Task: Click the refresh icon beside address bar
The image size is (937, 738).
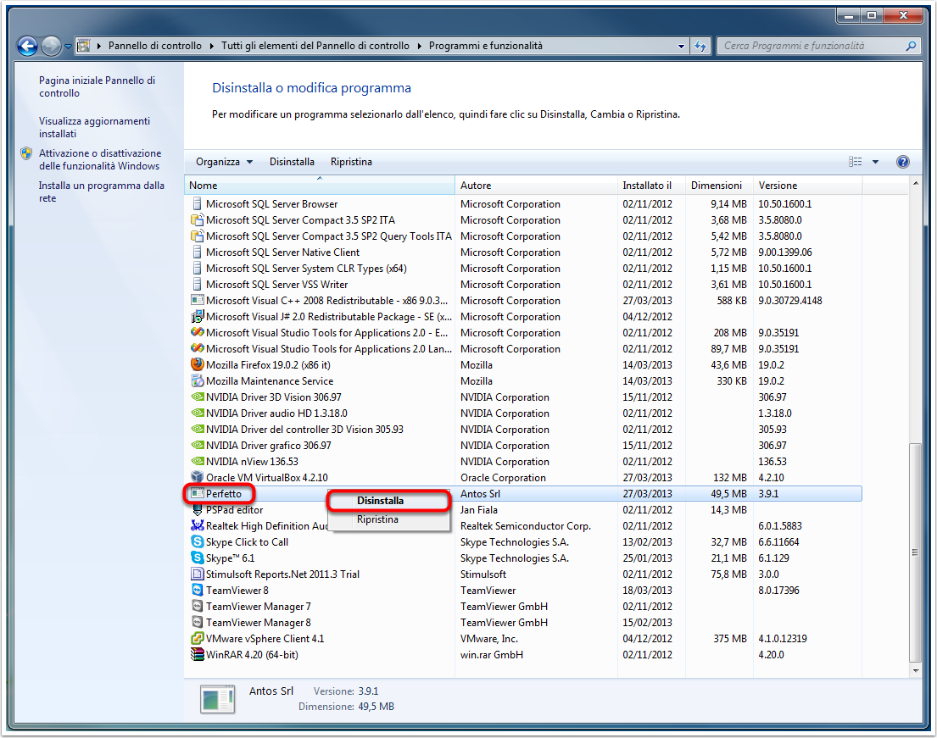Action: pyautogui.click(x=700, y=46)
